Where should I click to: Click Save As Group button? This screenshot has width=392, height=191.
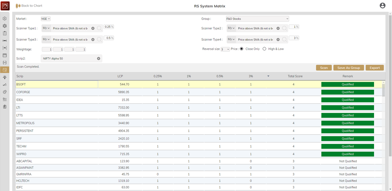349,68
